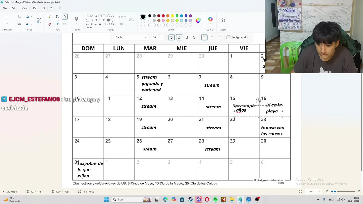Toggle Bold text formatting
The width and height of the screenshot is (363, 204).
(171, 37)
